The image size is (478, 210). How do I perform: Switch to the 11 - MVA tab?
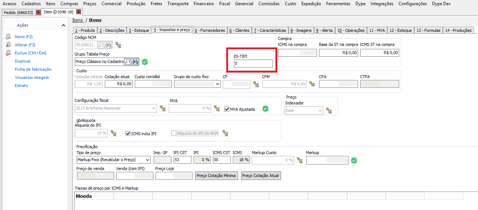tap(377, 30)
